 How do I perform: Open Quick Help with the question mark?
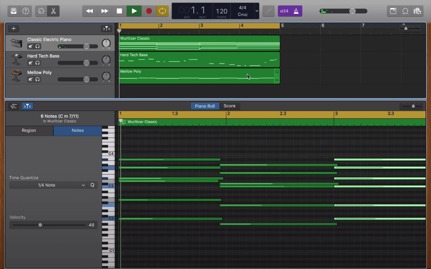tap(25, 11)
